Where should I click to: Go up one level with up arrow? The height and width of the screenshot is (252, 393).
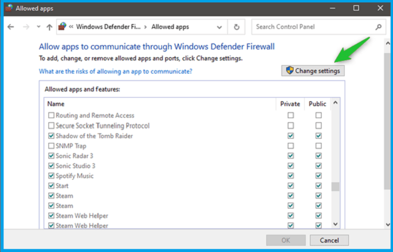point(50,27)
